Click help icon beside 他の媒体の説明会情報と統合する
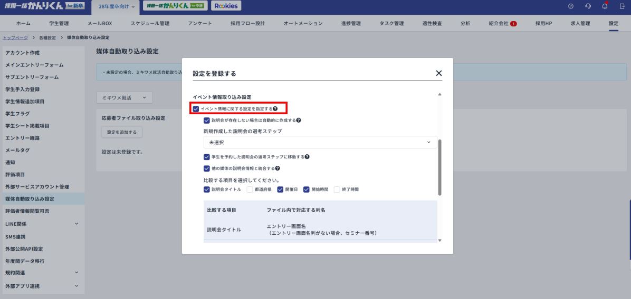631x299 pixels. tap(278, 168)
